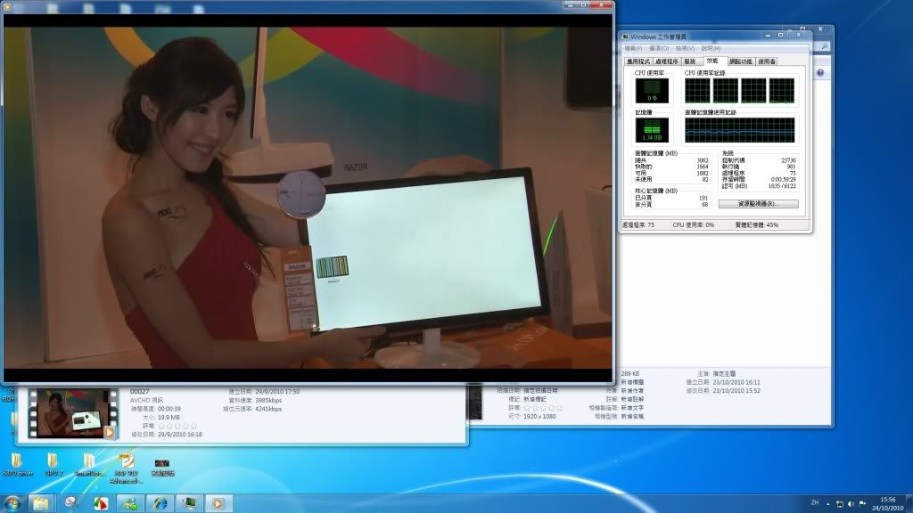
Task: Click the 資源監視器(R)... button
Action: point(758,204)
